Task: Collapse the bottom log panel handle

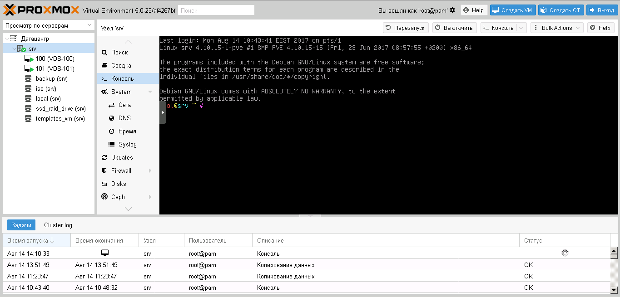Action: pyautogui.click(x=310, y=216)
